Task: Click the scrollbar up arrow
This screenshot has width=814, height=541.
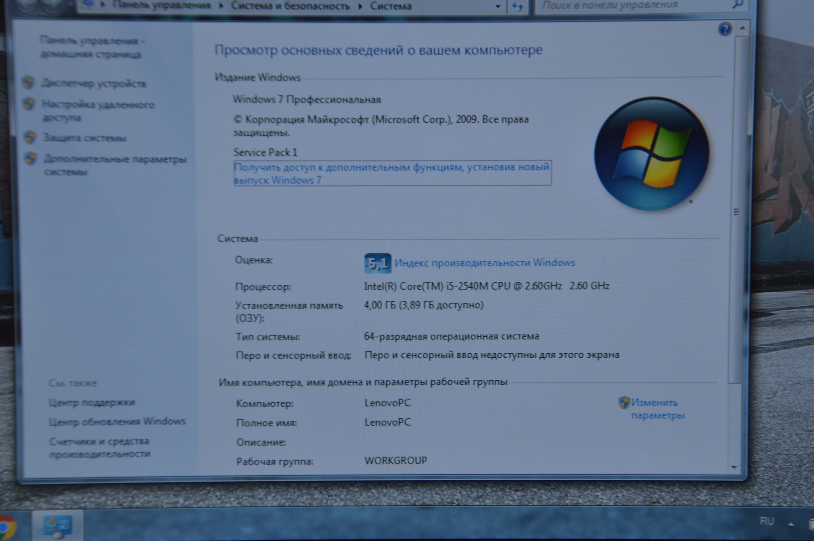Action: (x=742, y=27)
